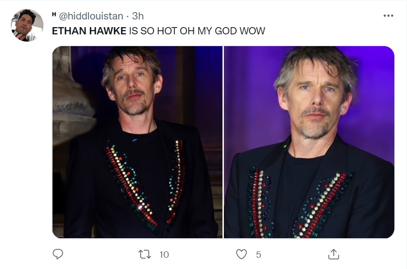Open the left photo of the tweet
This screenshot has height=269, width=407.
pyautogui.click(x=137, y=142)
